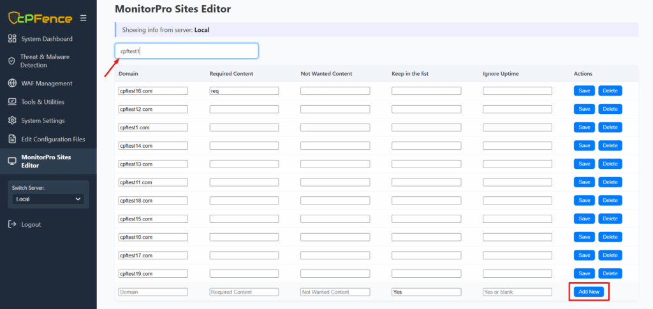The image size is (653, 309).
Task: Click the Required Content field for cpftest16.com
Action: tap(244, 91)
